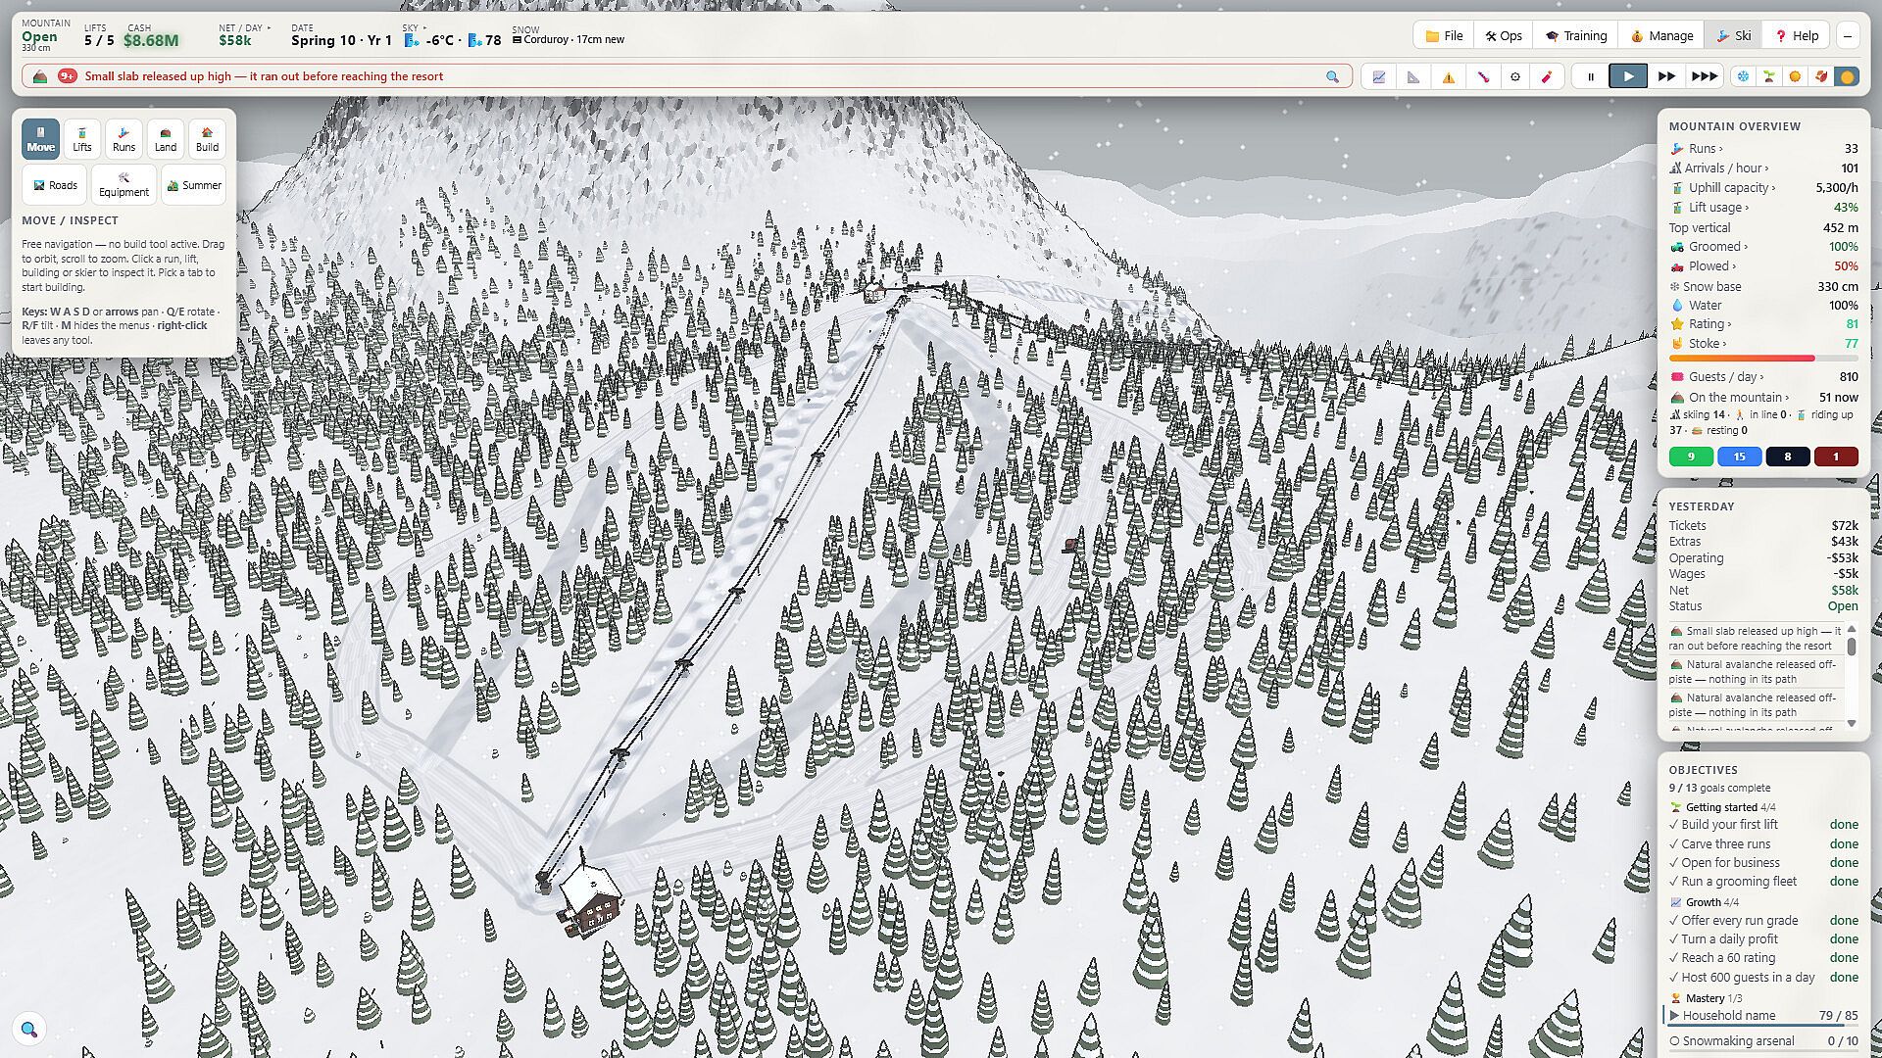This screenshot has width=1882, height=1058.
Task: Click the blue runs count swatch 15
Action: 1739,457
